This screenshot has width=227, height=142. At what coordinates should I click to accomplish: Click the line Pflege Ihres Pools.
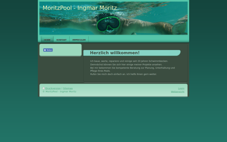tap(100, 71)
